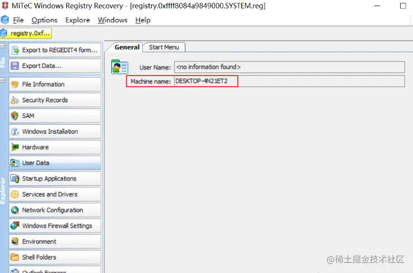The width and height of the screenshot is (413, 273).
Task: Click the Environment icon
Action: 15,242
